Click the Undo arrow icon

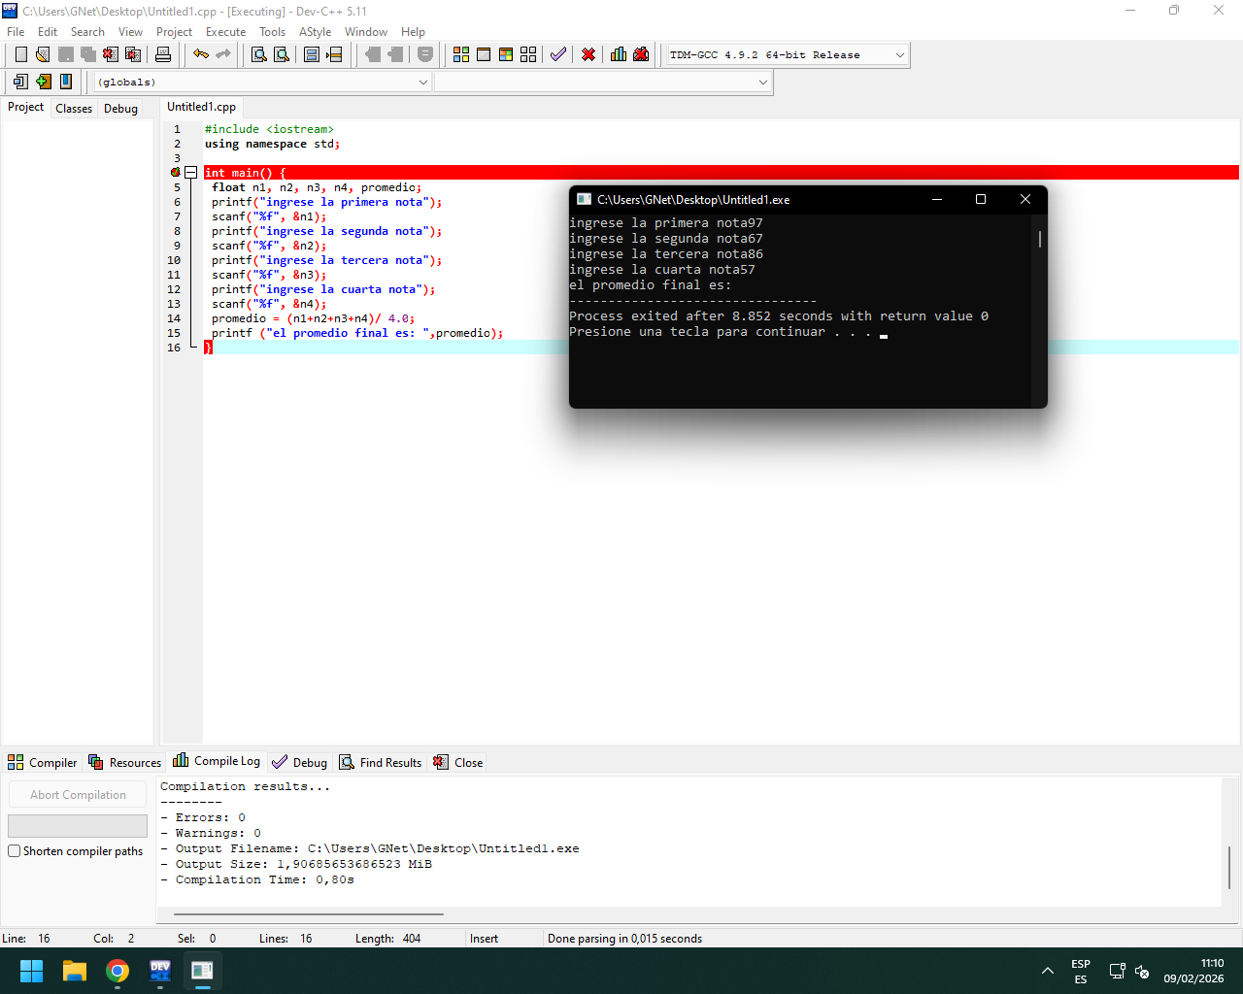[x=201, y=54]
